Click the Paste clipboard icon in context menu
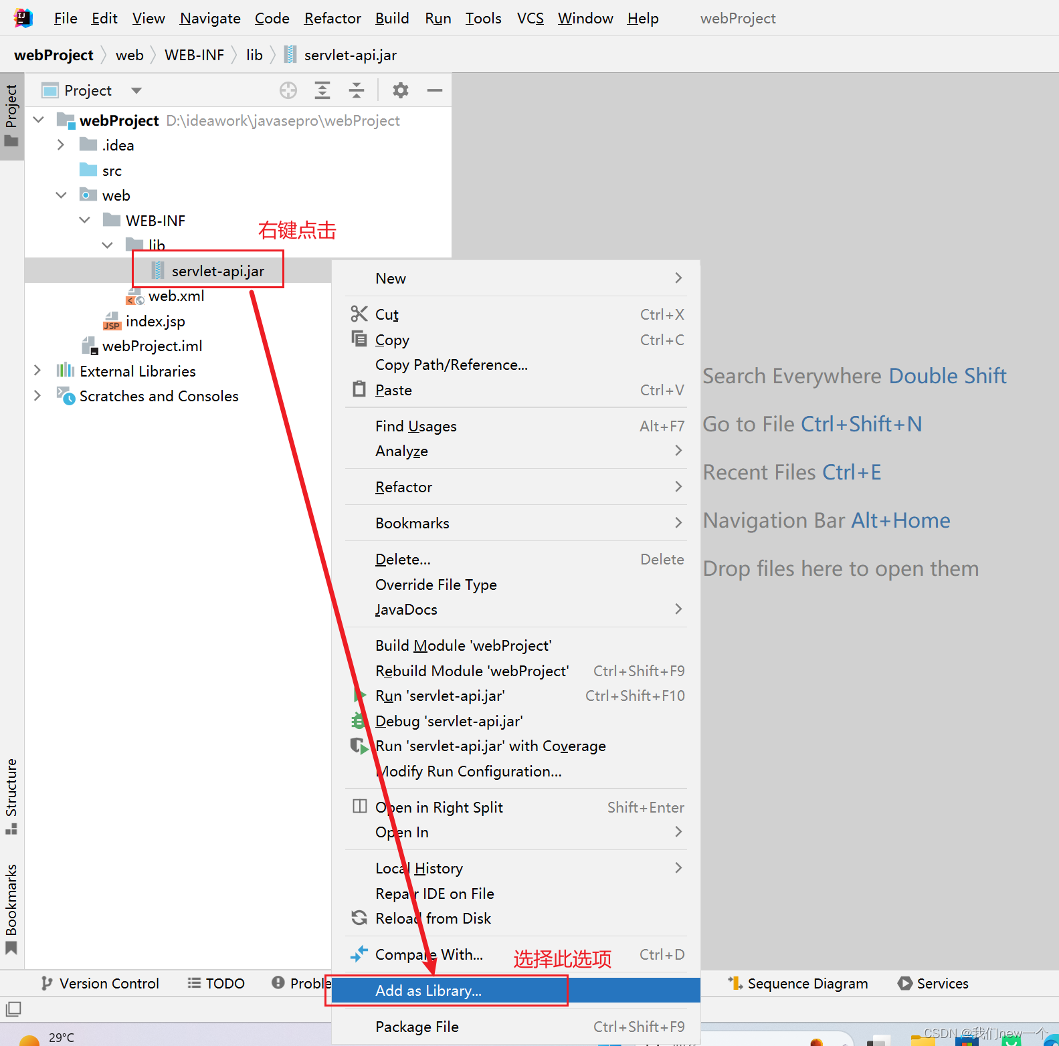 (x=359, y=389)
